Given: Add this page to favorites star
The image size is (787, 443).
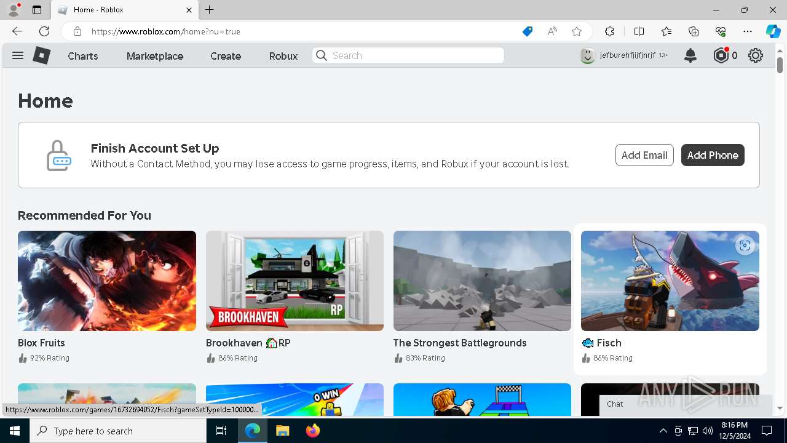Looking at the screenshot, I should point(577,31).
